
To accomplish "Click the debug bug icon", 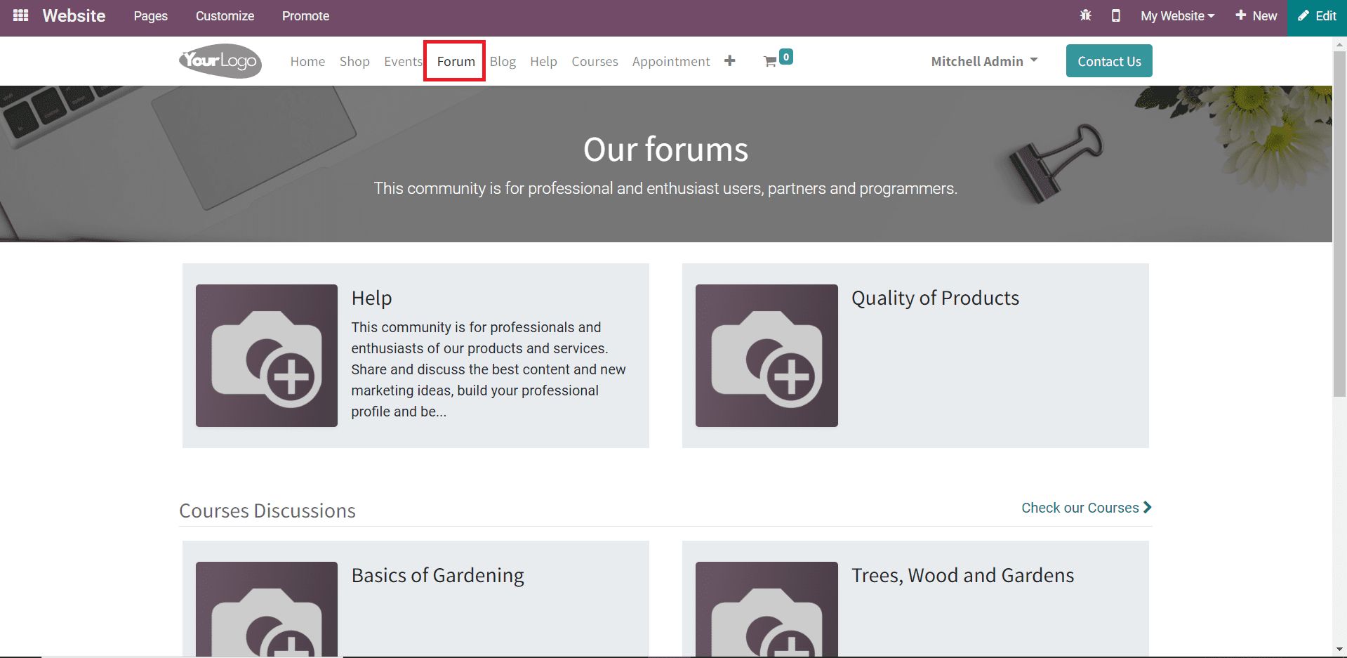I will (1085, 15).
